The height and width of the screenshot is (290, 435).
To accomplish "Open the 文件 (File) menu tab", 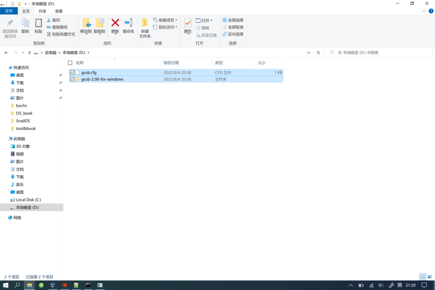I will [x=9, y=11].
